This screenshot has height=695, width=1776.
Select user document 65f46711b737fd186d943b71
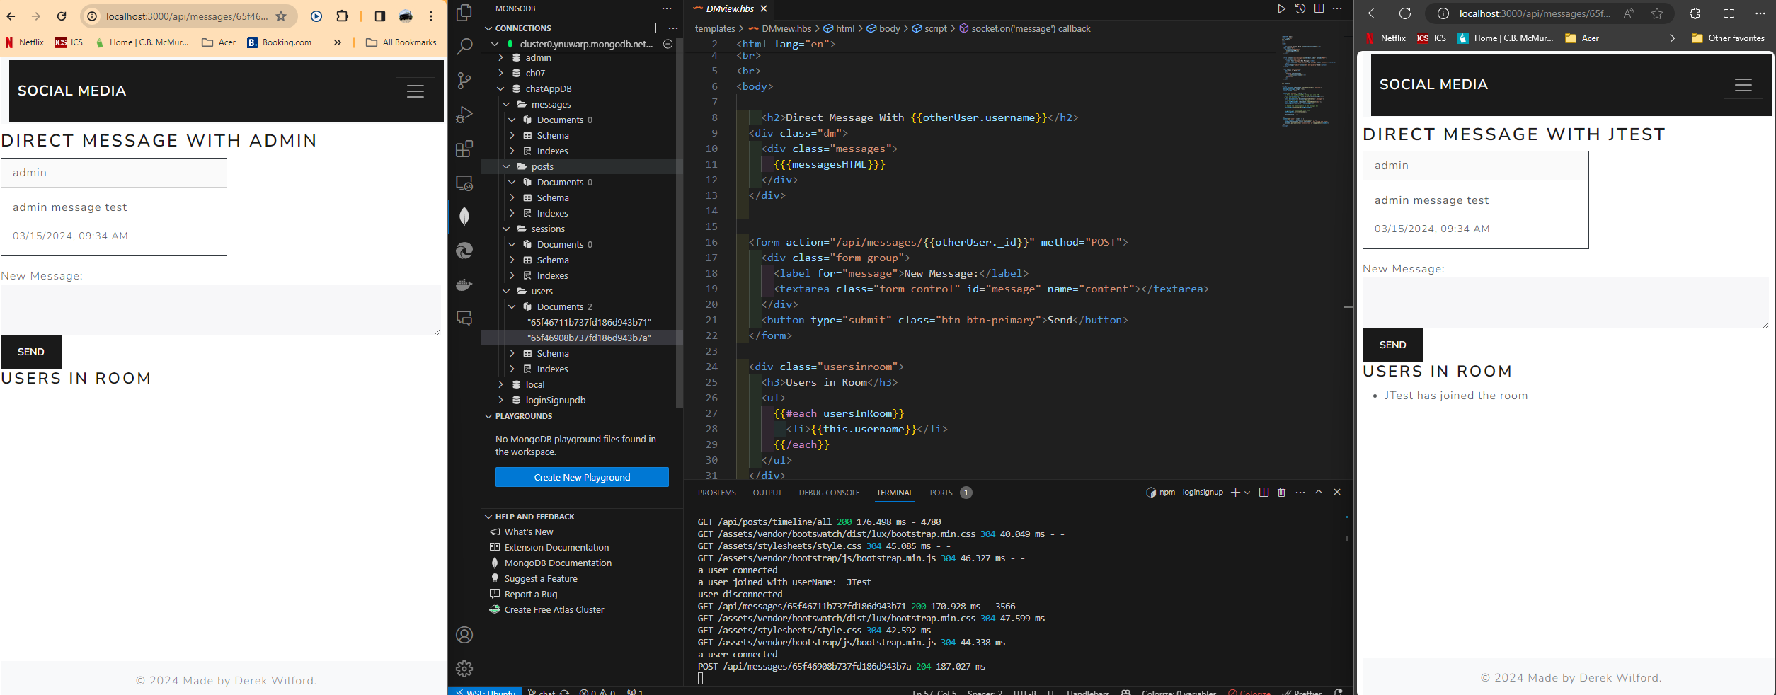[x=589, y=322]
